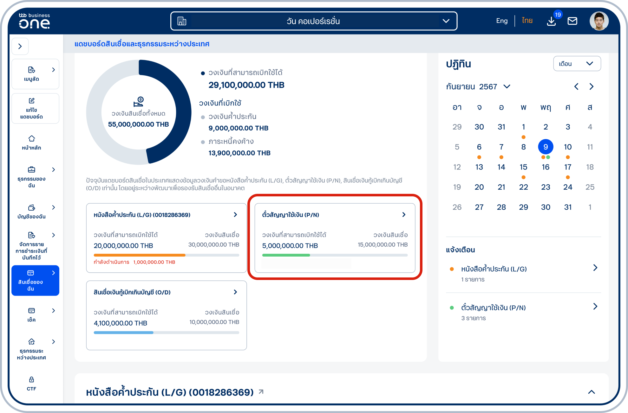
Task: Expand the กันยายน 2567 month selector
Action: pos(507,86)
